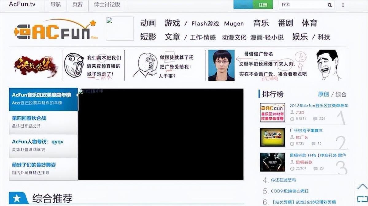This screenshot has height=206, width=368.
Task: Open rank 3 dark video thumbnail
Action: (x=273, y=162)
